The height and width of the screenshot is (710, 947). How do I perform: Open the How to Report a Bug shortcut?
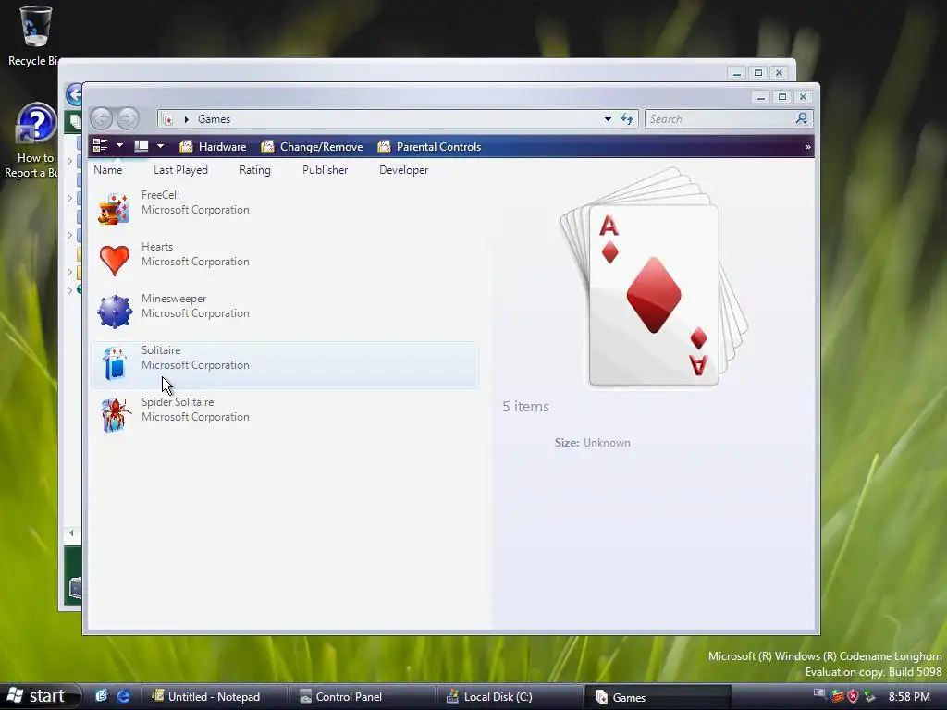click(35, 141)
